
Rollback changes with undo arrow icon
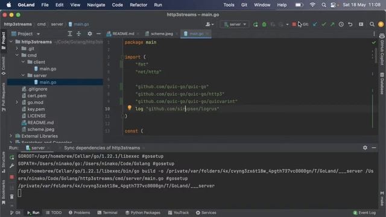tap(350, 24)
